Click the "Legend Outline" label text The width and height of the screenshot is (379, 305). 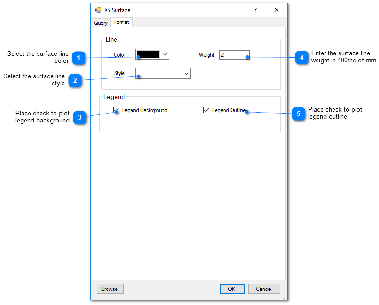(x=229, y=110)
